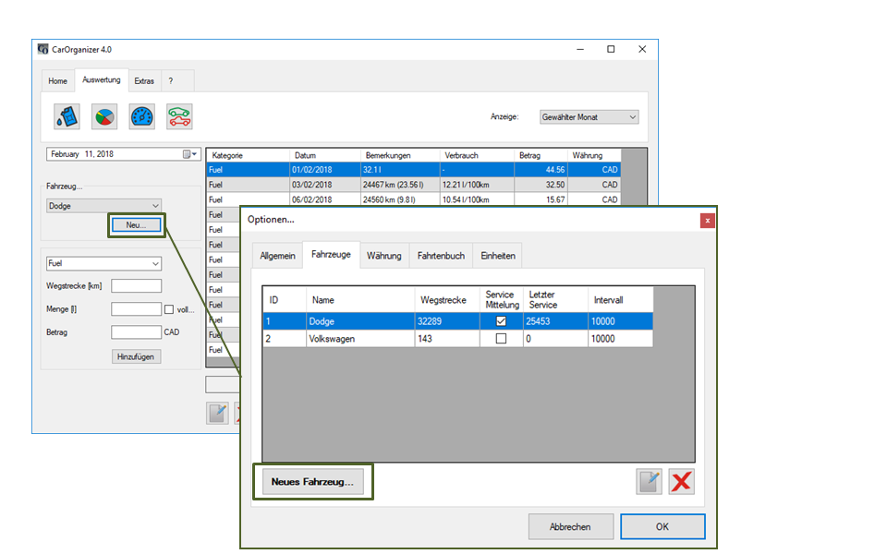Open the fuel consumption evaluation icon
Viewport: 887px width, 554px height.
[x=67, y=116]
